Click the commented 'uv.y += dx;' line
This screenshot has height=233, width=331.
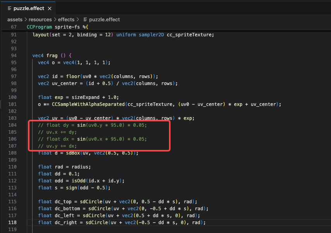(x=57, y=146)
